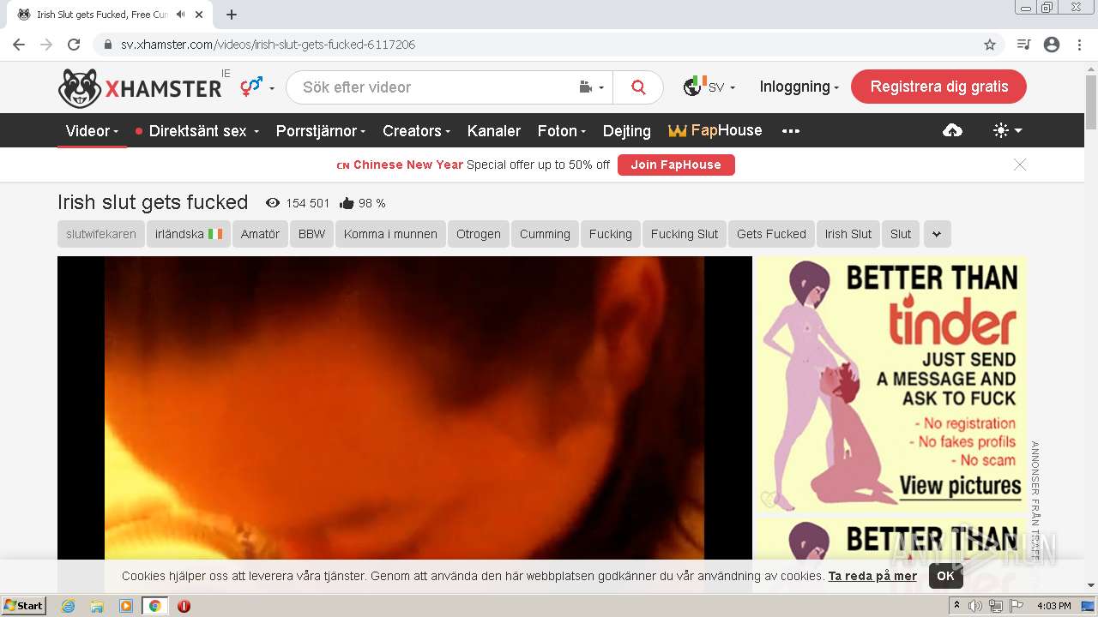Select the 'BBW' tag
This screenshot has height=617, width=1098.
coord(311,234)
